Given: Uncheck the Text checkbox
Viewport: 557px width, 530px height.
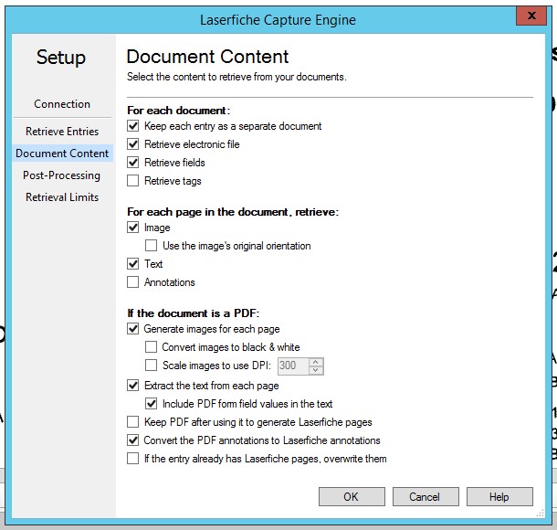Looking at the screenshot, I should [x=132, y=264].
